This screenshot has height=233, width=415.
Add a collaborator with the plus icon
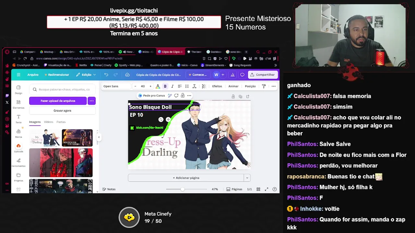(x=223, y=75)
